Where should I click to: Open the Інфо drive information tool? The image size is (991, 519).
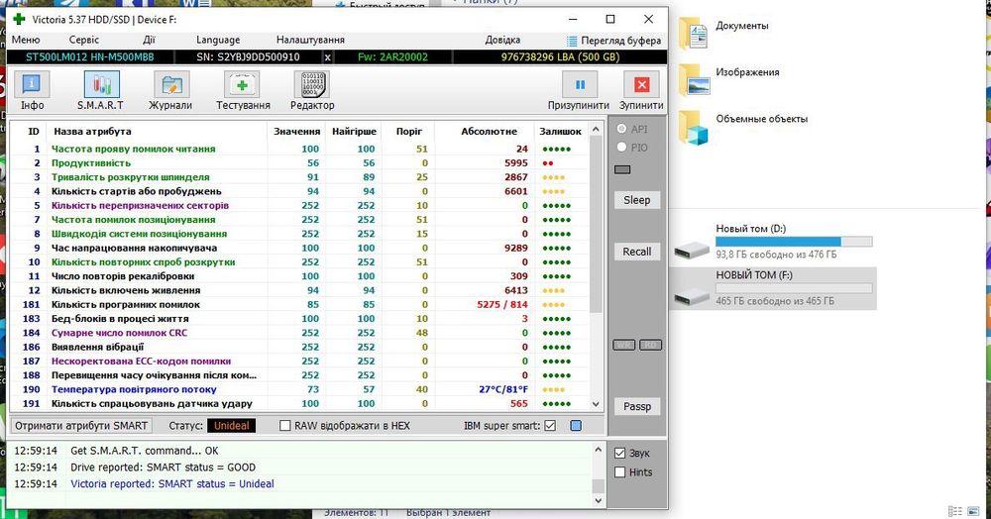pyautogui.click(x=32, y=84)
